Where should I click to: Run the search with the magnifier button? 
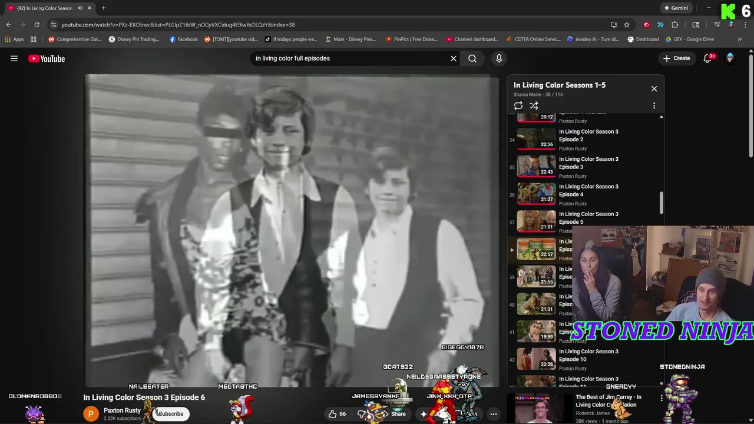tap(472, 58)
